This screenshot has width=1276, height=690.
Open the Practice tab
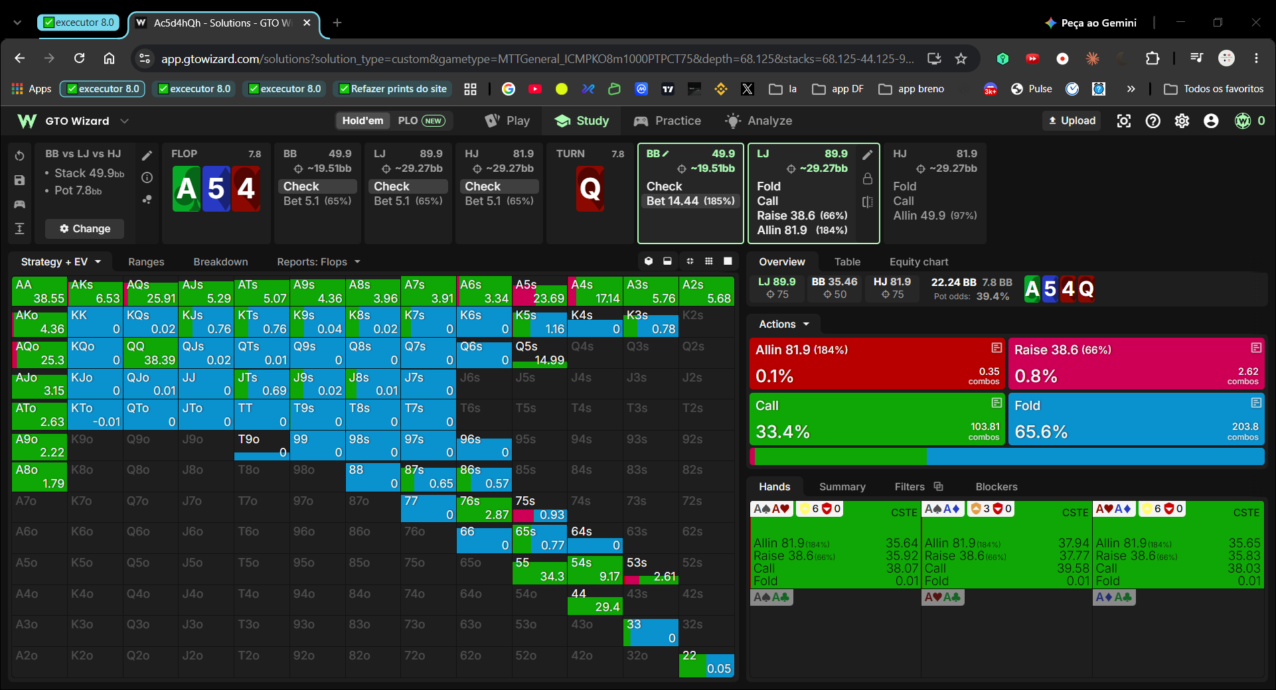pyautogui.click(x=667, y=121)
